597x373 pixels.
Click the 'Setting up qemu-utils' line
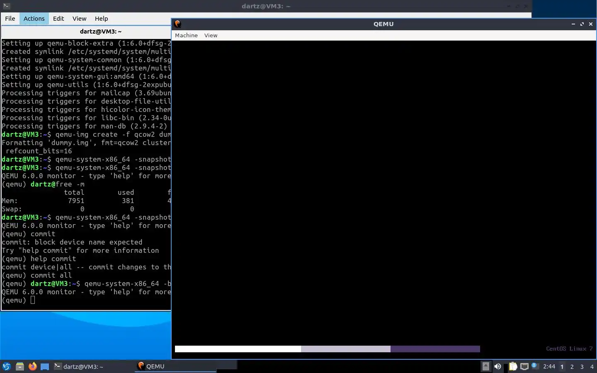pos(86,85)
